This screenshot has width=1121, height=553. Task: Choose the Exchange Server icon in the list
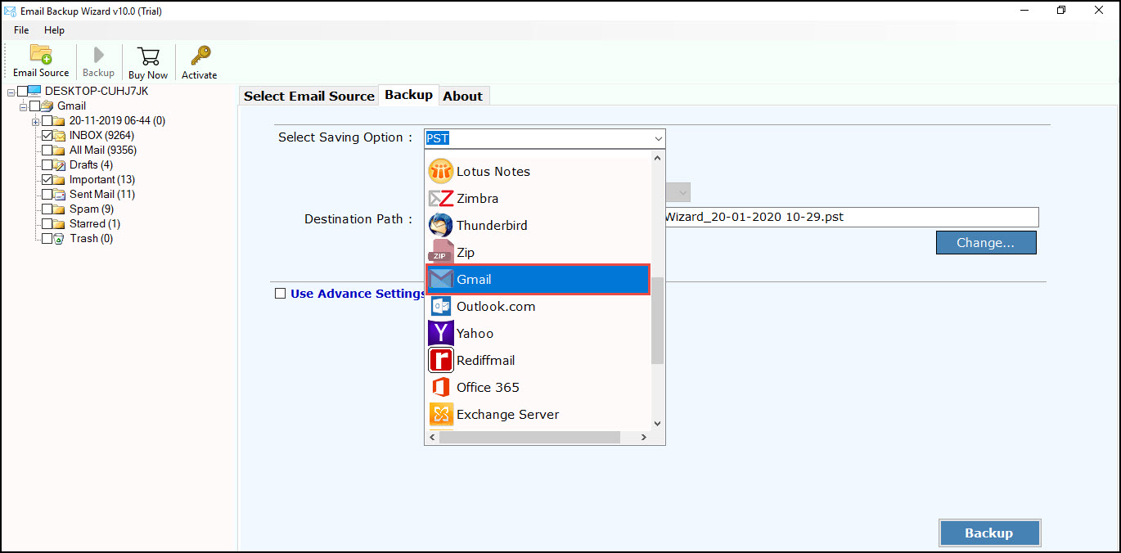441,414
